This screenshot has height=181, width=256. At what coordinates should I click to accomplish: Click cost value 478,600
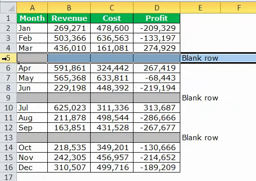112,28
